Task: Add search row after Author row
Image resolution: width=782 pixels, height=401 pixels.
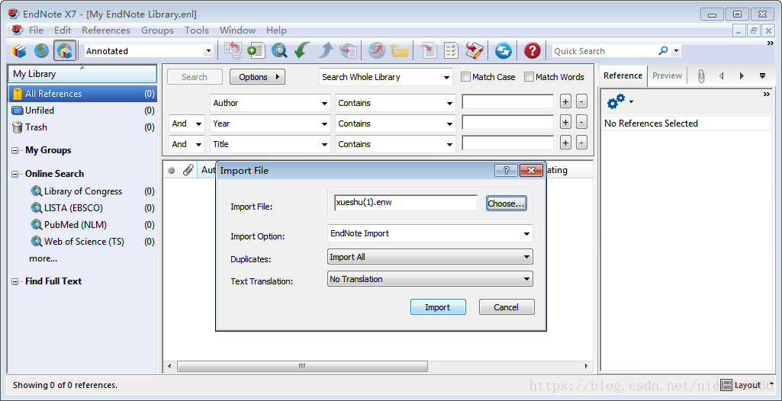Action: pos(565,101)
